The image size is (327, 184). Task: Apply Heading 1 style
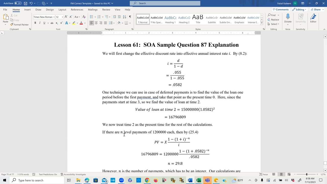pyautogui.click(x=170, y=19)
